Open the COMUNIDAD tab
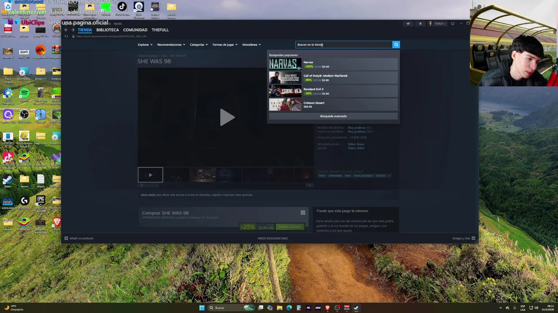558x313 pixels. click(135, 30)
